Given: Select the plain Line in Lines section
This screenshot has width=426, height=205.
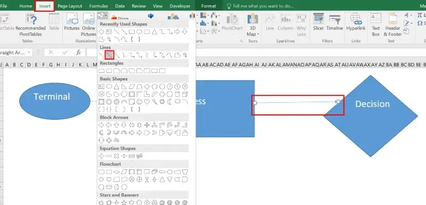Looking at the screenshot, I should [101, 55].
